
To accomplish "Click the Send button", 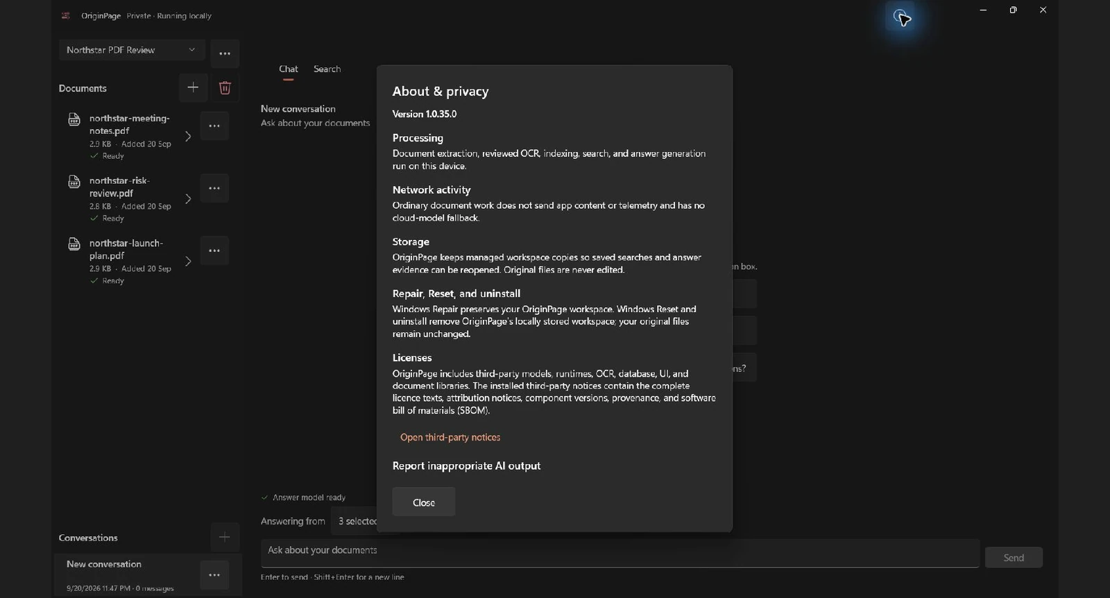I will point(1014,558).
